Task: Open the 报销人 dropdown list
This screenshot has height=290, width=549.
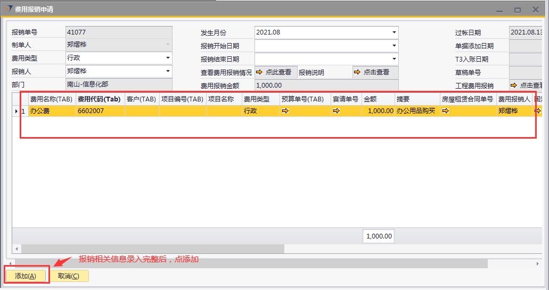Action: (168, 71)
